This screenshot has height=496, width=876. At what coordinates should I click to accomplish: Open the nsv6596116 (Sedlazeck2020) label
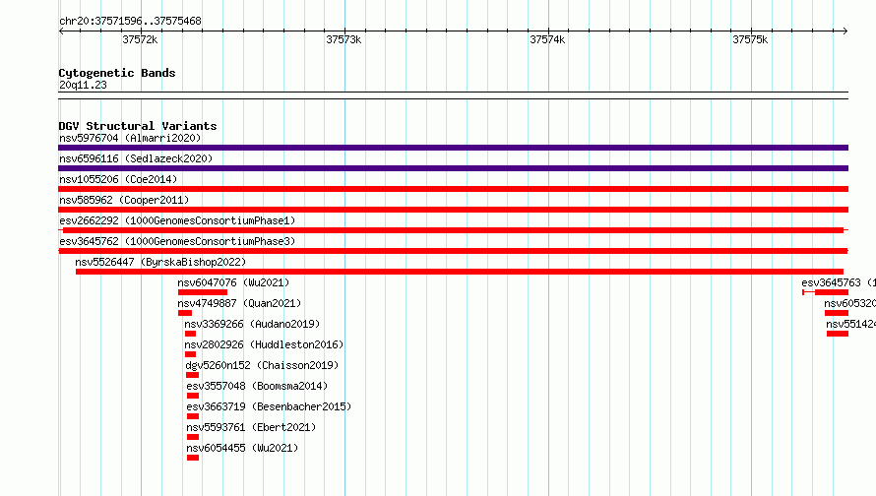click(136, 158)
